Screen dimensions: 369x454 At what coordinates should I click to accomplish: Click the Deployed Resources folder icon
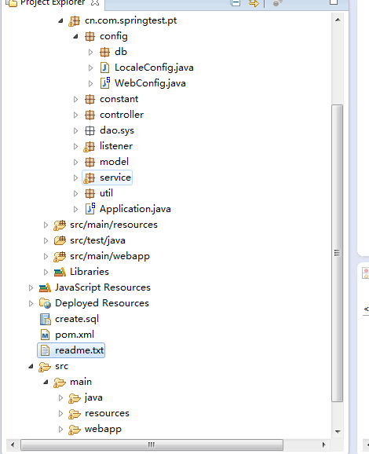point(45,303)
